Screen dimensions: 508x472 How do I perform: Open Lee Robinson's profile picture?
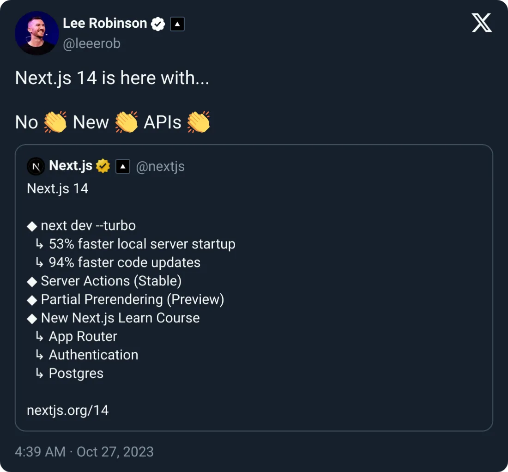pos(36,33)
